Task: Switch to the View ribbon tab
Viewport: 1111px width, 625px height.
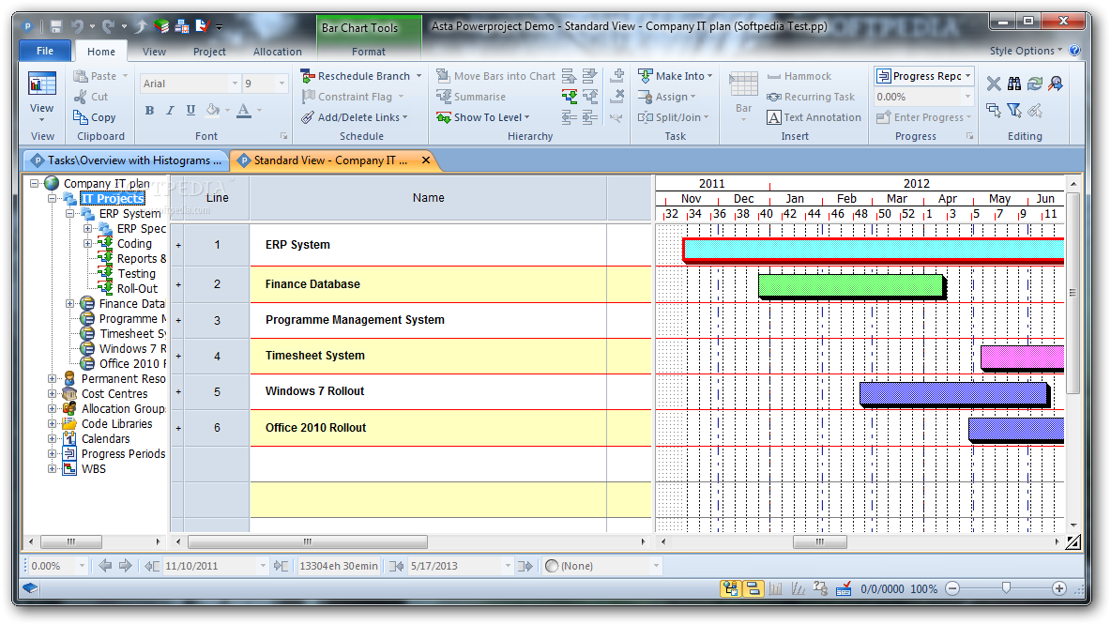Action: (x=154, y=51)
